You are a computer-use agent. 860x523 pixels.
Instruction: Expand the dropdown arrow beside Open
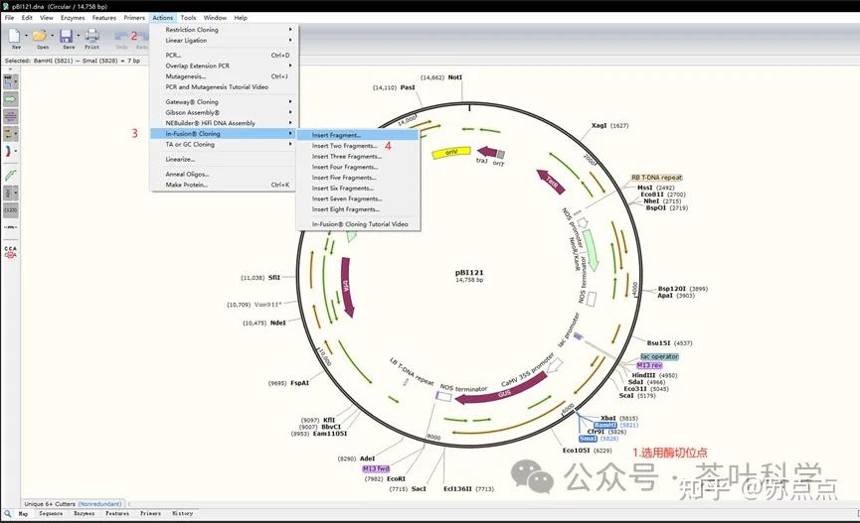click(x=52, y=36)
